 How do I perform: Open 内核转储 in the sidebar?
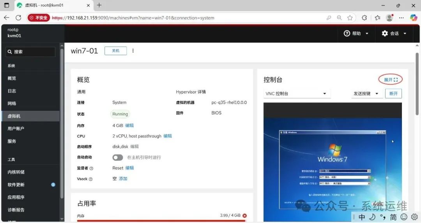[x=30, y=172]
